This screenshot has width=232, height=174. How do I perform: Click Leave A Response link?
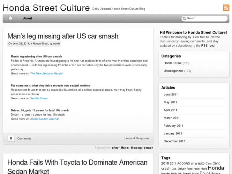(x=137, y=138)
